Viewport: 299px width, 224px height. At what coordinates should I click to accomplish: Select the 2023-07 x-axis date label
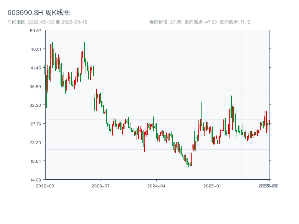coord(101,186)
